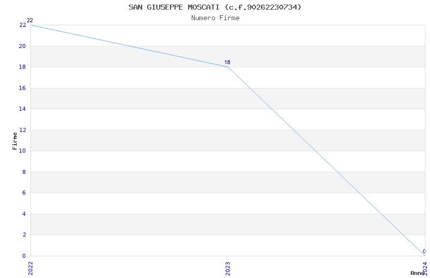Click the 2024 x-axis label

pos(425,268)
